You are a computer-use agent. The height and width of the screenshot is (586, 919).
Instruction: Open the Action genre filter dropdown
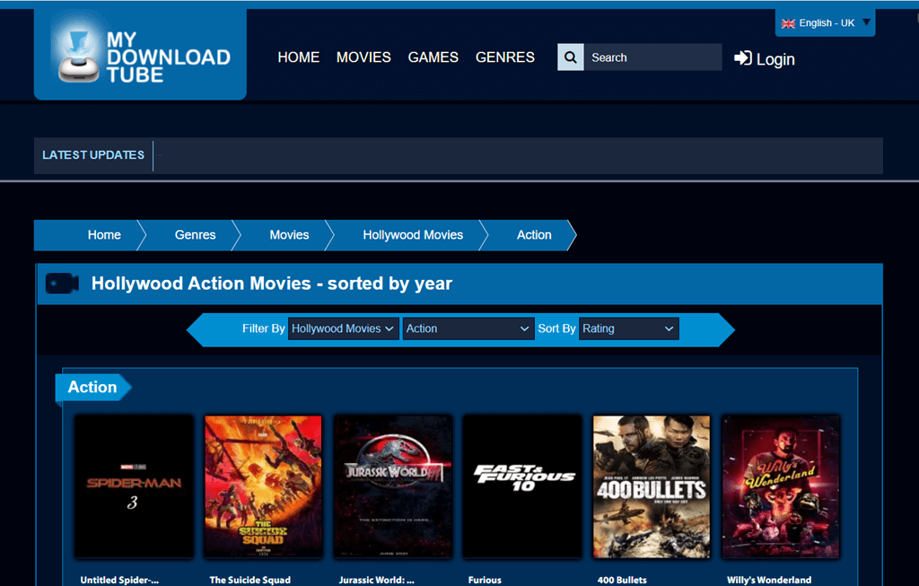[x=468, y=328]
